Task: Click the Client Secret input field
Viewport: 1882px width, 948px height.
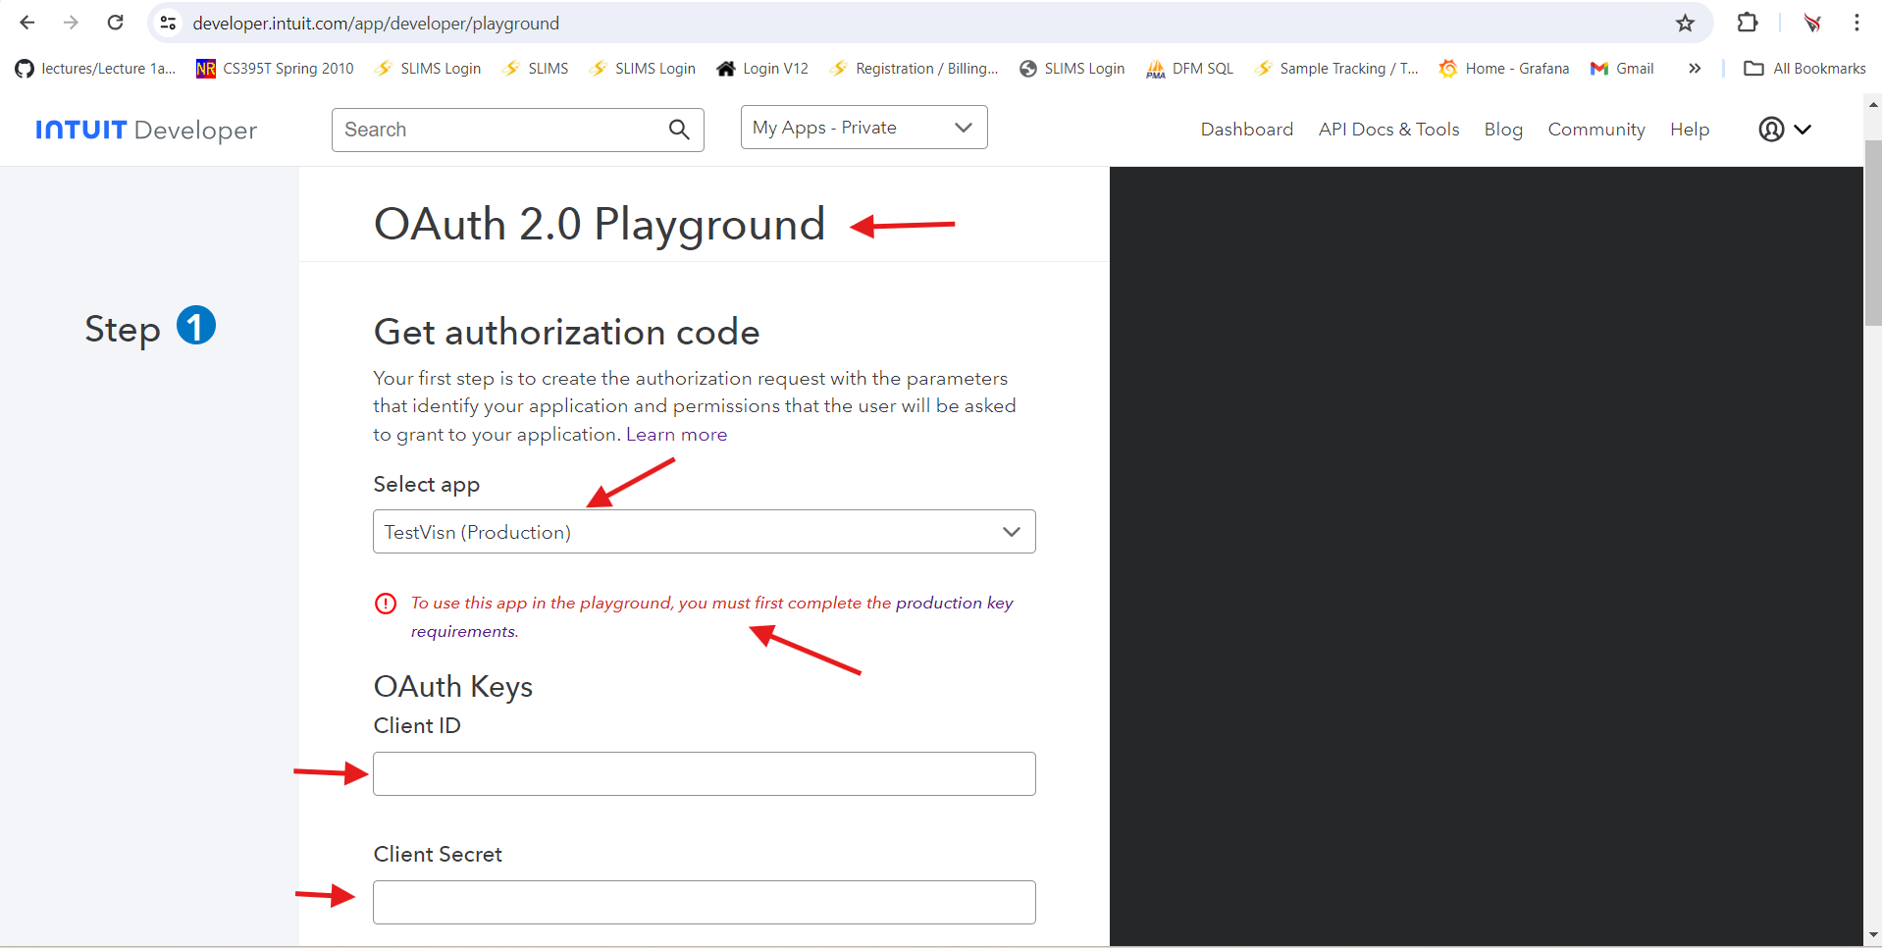Action: (704, 902)
